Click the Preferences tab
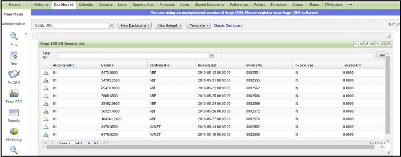 239,5
